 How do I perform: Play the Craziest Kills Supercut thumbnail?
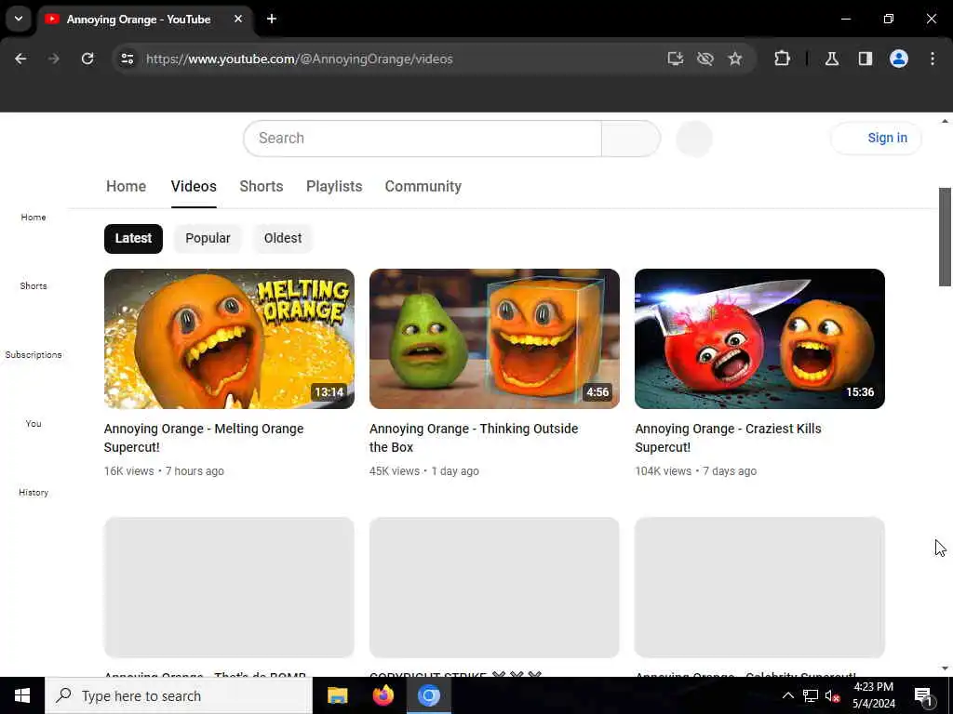[759, 338]
